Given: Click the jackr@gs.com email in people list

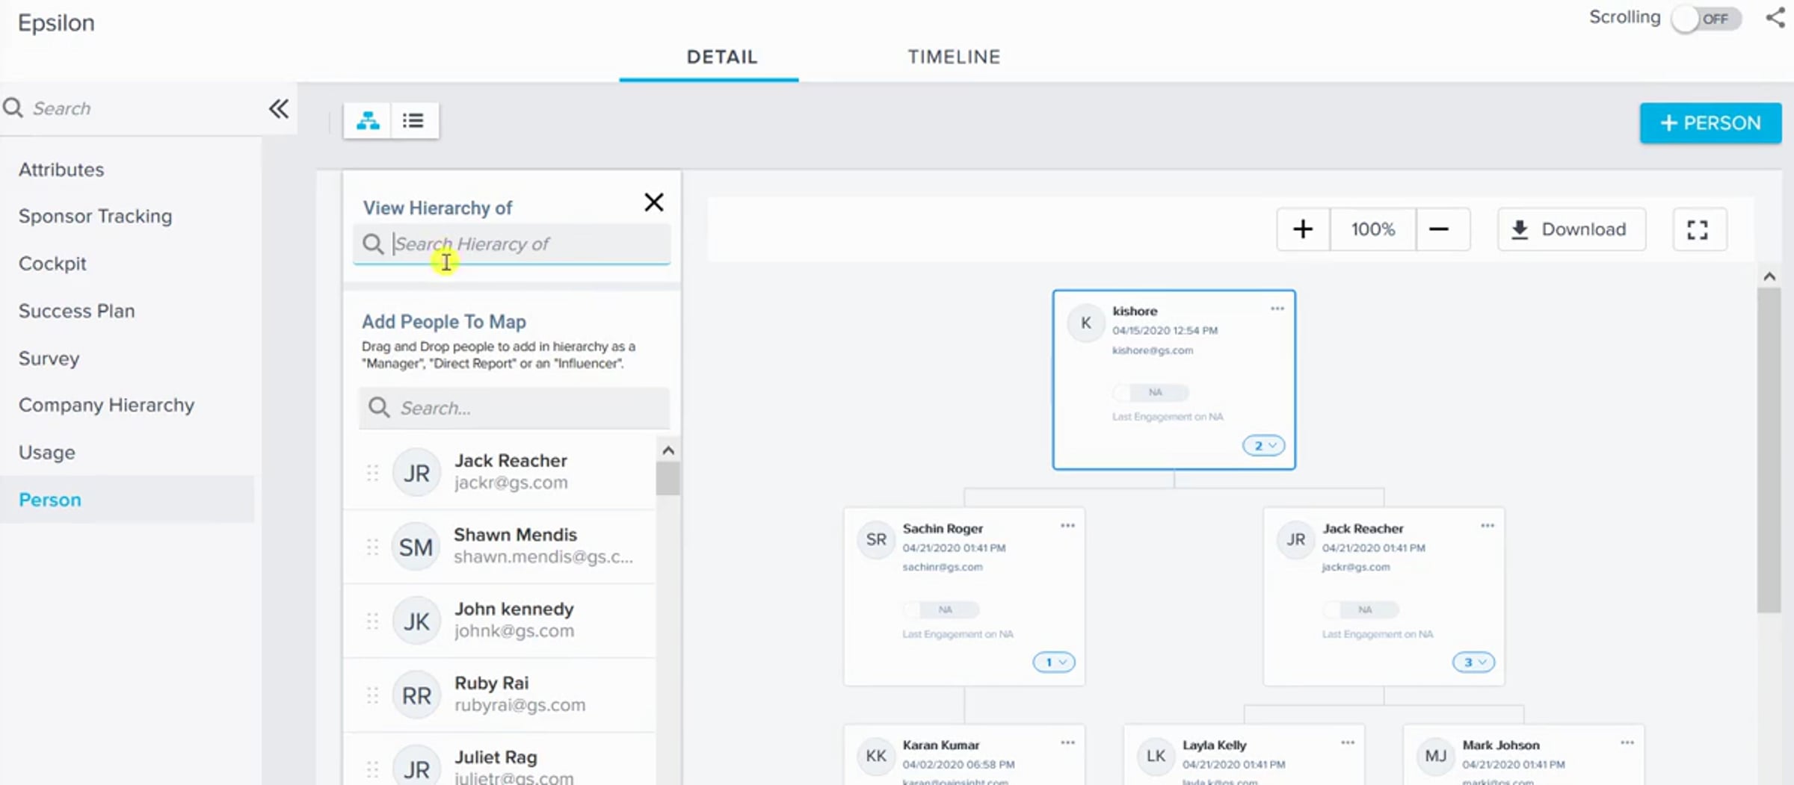Looking at the screenshot, I should pyautogui.click(x=511, y=483).
